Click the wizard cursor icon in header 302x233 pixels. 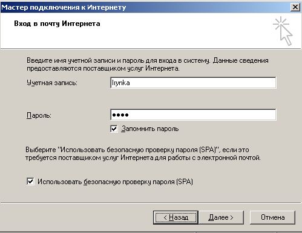(283, 31)
